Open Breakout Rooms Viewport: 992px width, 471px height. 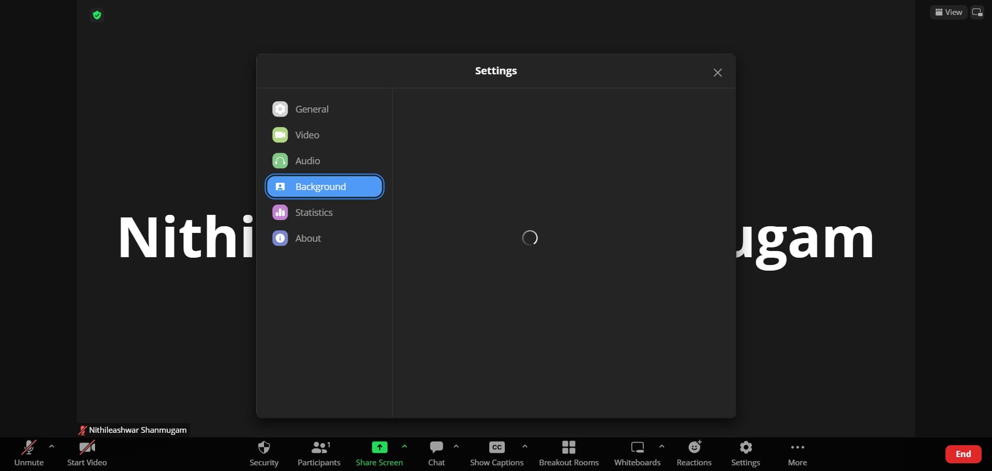568,448
